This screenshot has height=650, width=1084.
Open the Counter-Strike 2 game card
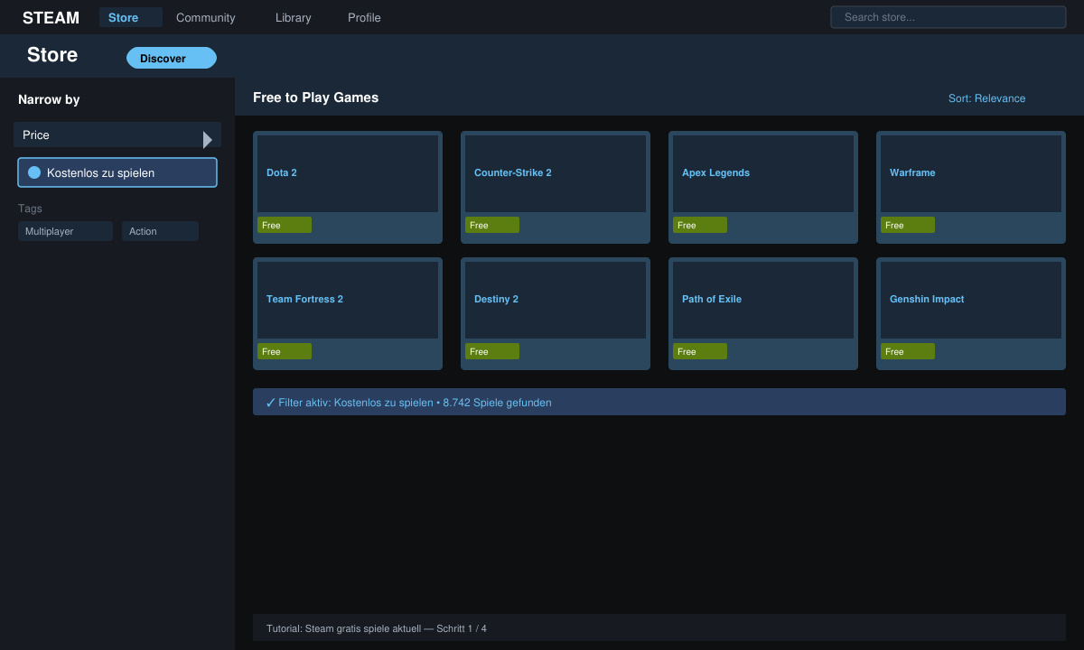click(x=556, y=187)
